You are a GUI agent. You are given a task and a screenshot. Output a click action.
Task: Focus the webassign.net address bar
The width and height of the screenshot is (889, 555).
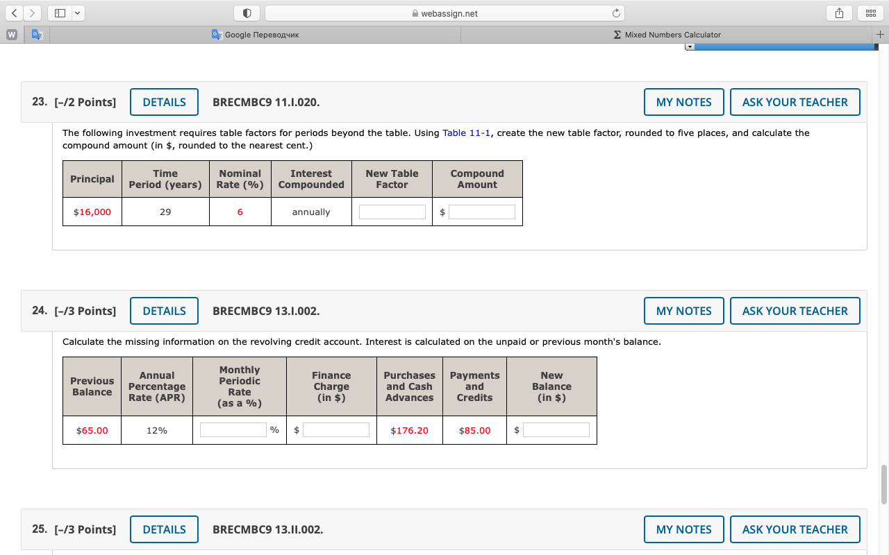tap(444, 13)
